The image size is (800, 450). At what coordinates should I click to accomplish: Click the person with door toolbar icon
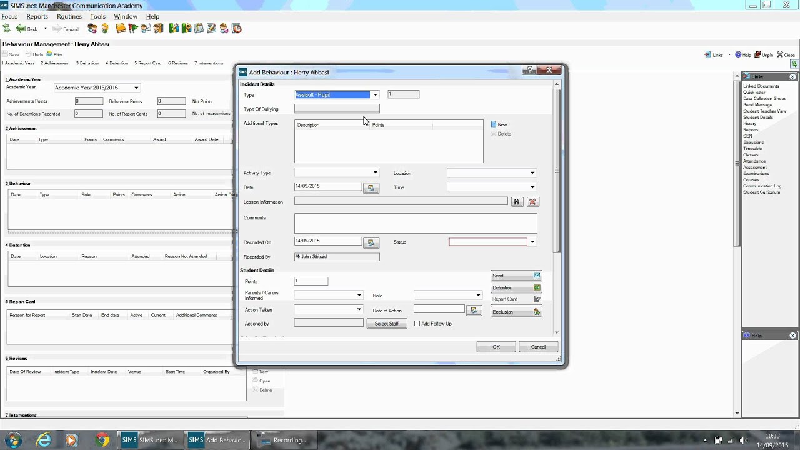tap(158, 29)
